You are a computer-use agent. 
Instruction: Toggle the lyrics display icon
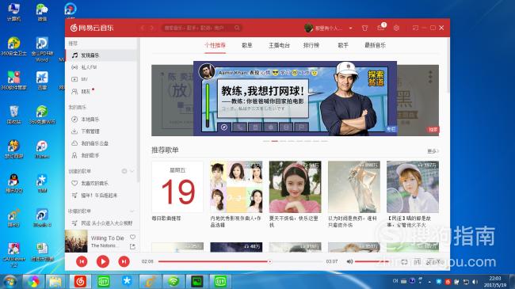coord(417,262)
